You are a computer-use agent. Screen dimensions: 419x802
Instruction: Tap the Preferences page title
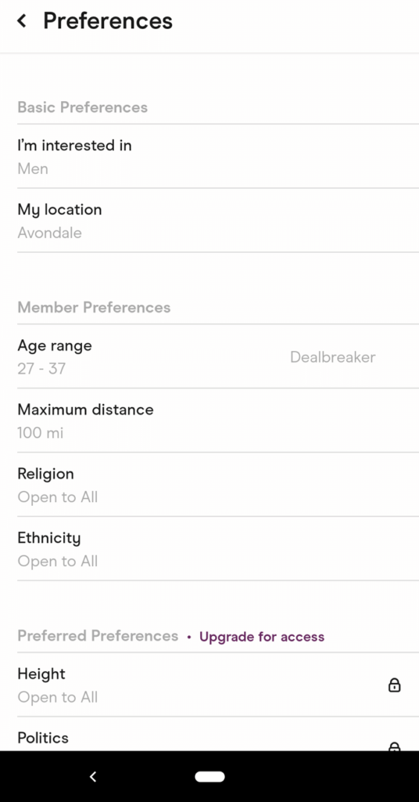point(108,21)
